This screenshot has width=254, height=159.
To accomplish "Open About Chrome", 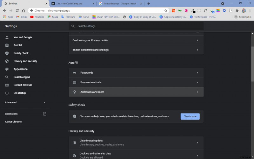I will 13,122.
